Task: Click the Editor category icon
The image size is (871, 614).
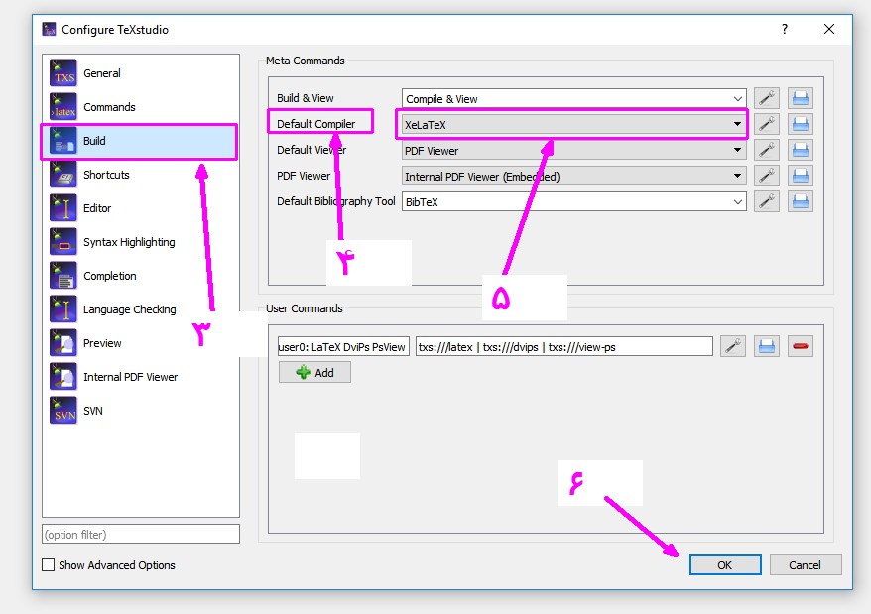Action: tap(63, 208)
